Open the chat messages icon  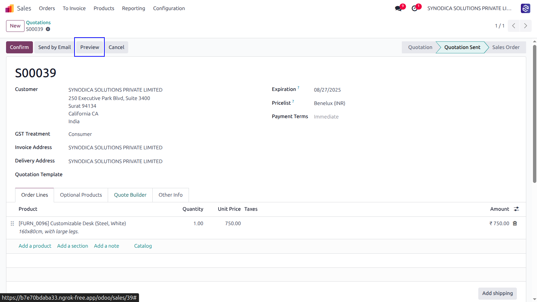[398, 8]
